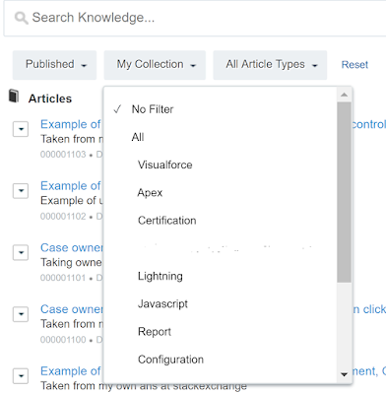Click the search magnifier icon
Viewport: 386px width, 394px height.
22,18
